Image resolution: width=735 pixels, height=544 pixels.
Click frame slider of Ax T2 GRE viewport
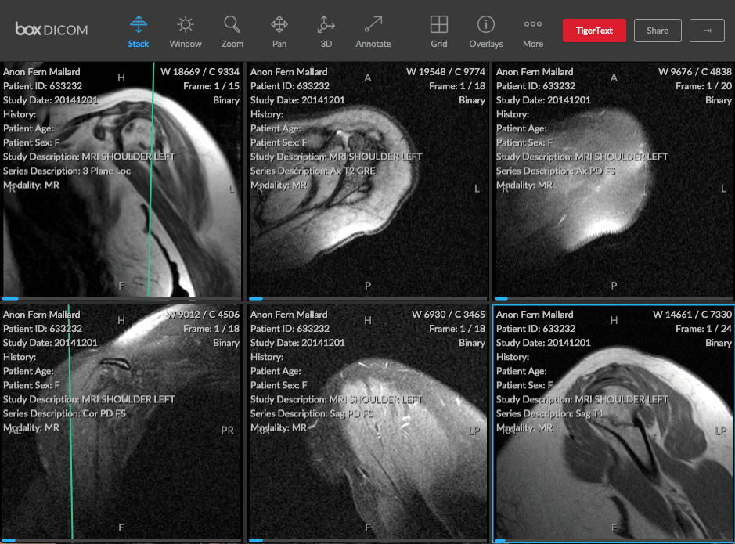pyautogui.click(x=368, y=298)
